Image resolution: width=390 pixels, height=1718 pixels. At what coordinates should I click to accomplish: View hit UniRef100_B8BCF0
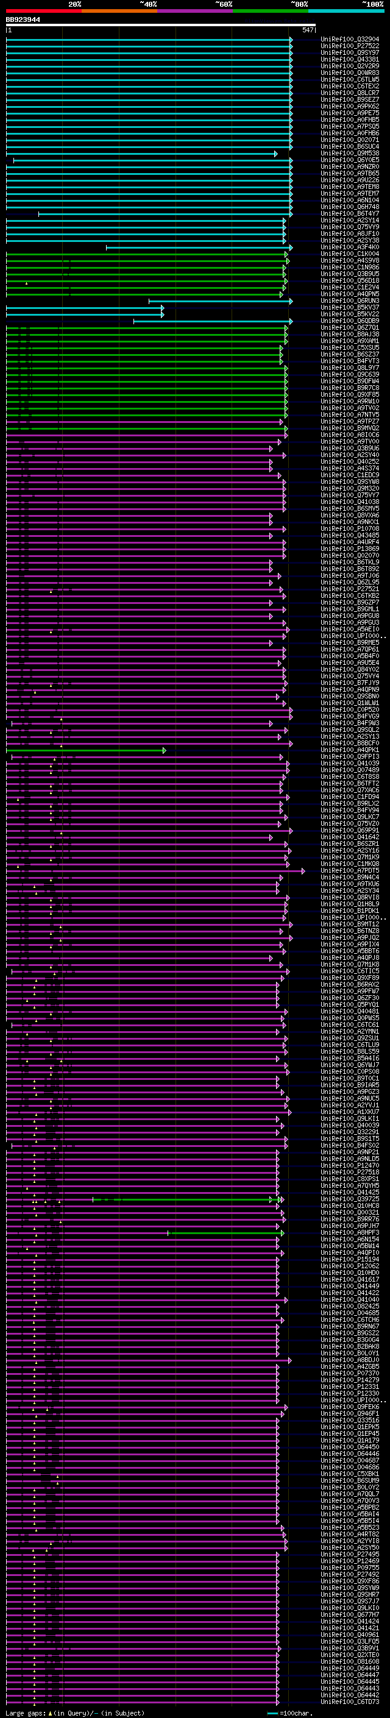coord(349,743)
